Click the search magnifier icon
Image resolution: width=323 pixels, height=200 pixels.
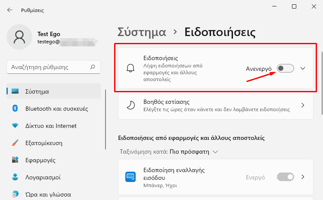coord(93,67)
